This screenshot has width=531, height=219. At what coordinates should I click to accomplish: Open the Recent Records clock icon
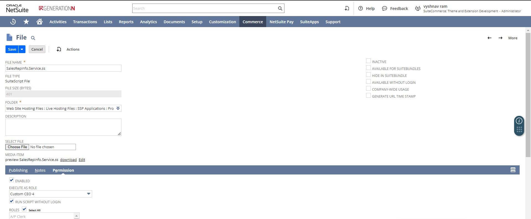pos(13,22)
